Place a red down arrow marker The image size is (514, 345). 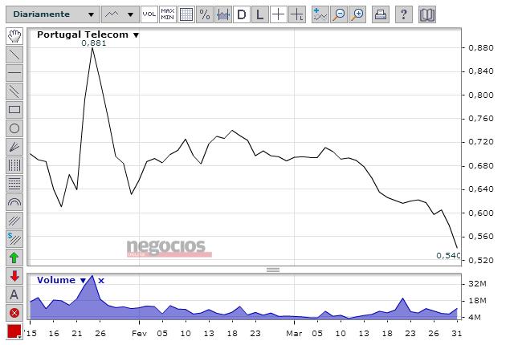(x=14, y=276)
